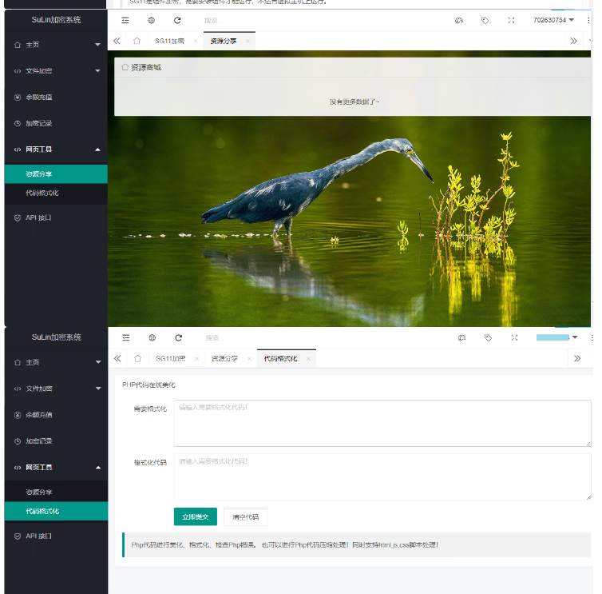Click the refresh icon above the 资源商城 page

pos(177,20)
